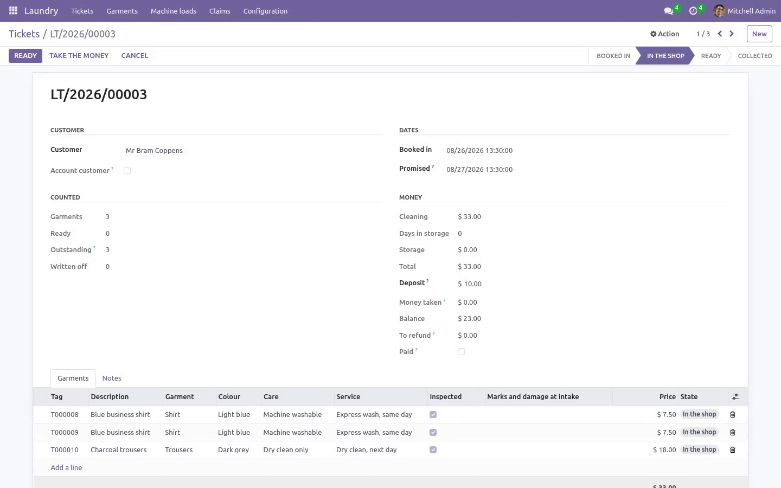Open the Machine loads menu
The image size is (781, 488).
pyautogui.click(x=174, y=11)
